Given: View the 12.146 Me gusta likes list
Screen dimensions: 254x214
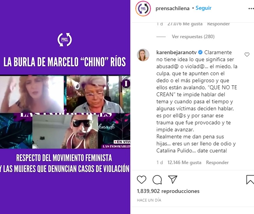Looking at the screenshot, I should click(x=184, y=163).
